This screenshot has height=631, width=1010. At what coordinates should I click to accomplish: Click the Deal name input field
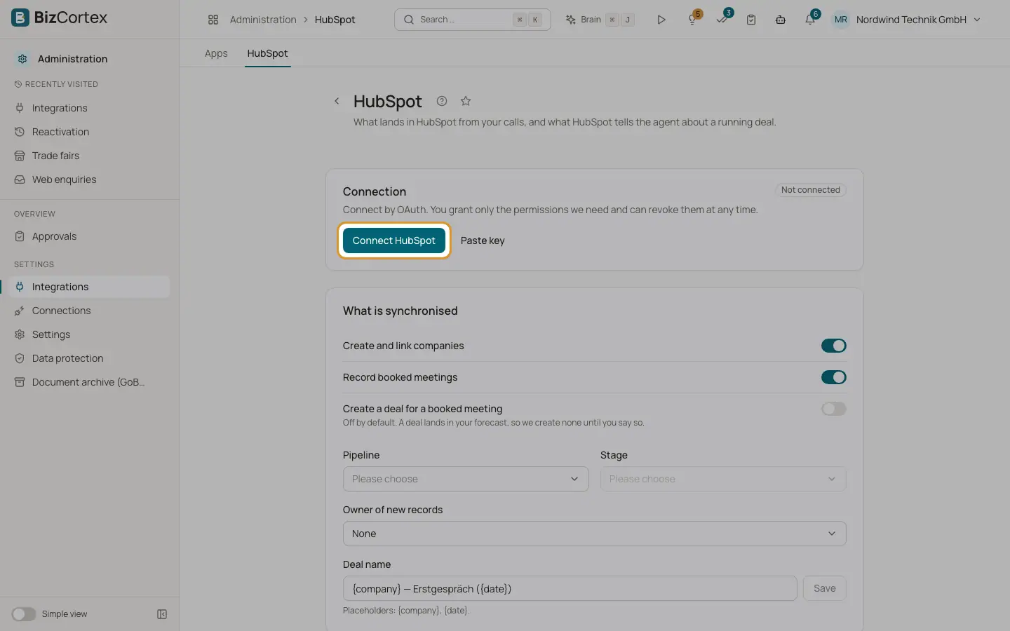point(570,588)
